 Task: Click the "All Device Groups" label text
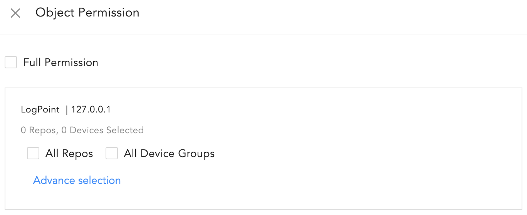point(169,154)
